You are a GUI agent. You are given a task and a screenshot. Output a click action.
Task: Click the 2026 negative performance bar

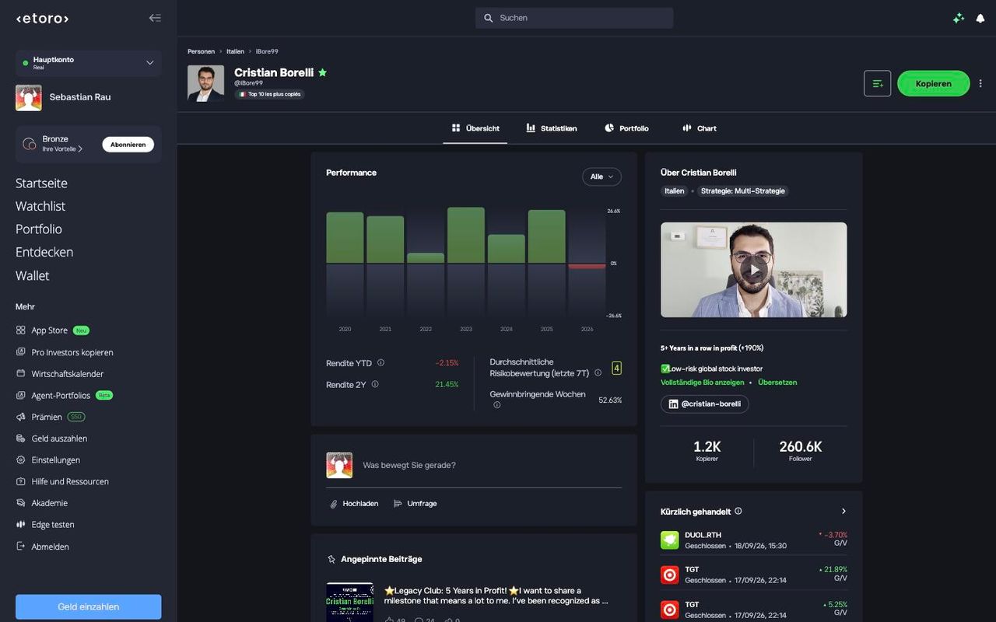pyautogui.click(x=587, y=266)
